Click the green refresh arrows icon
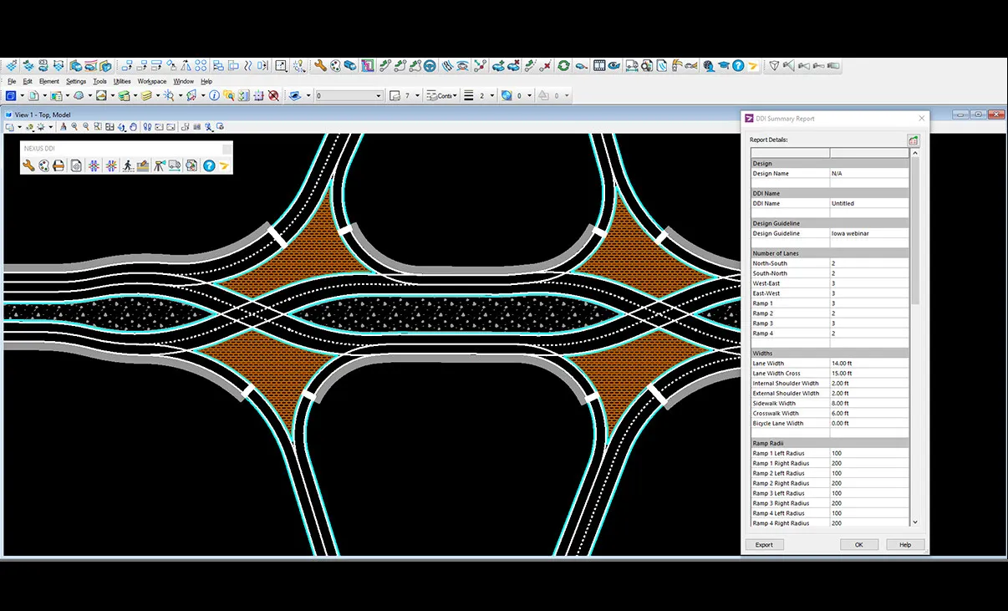1008x611 pixels. (563, 65)
